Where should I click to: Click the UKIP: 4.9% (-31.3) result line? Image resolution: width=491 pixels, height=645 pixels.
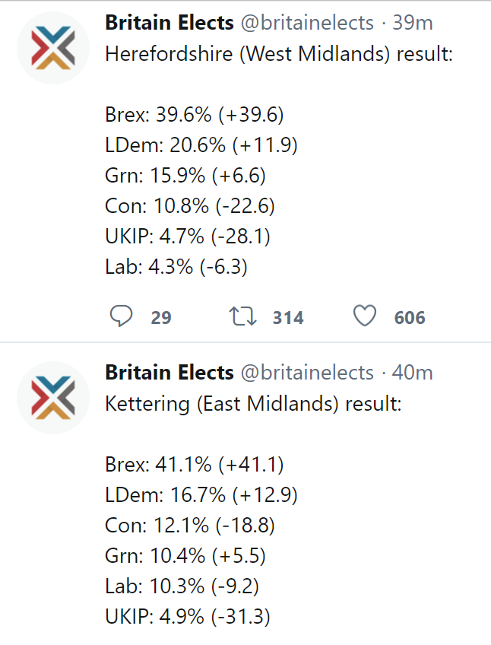[x=188, y=617]
